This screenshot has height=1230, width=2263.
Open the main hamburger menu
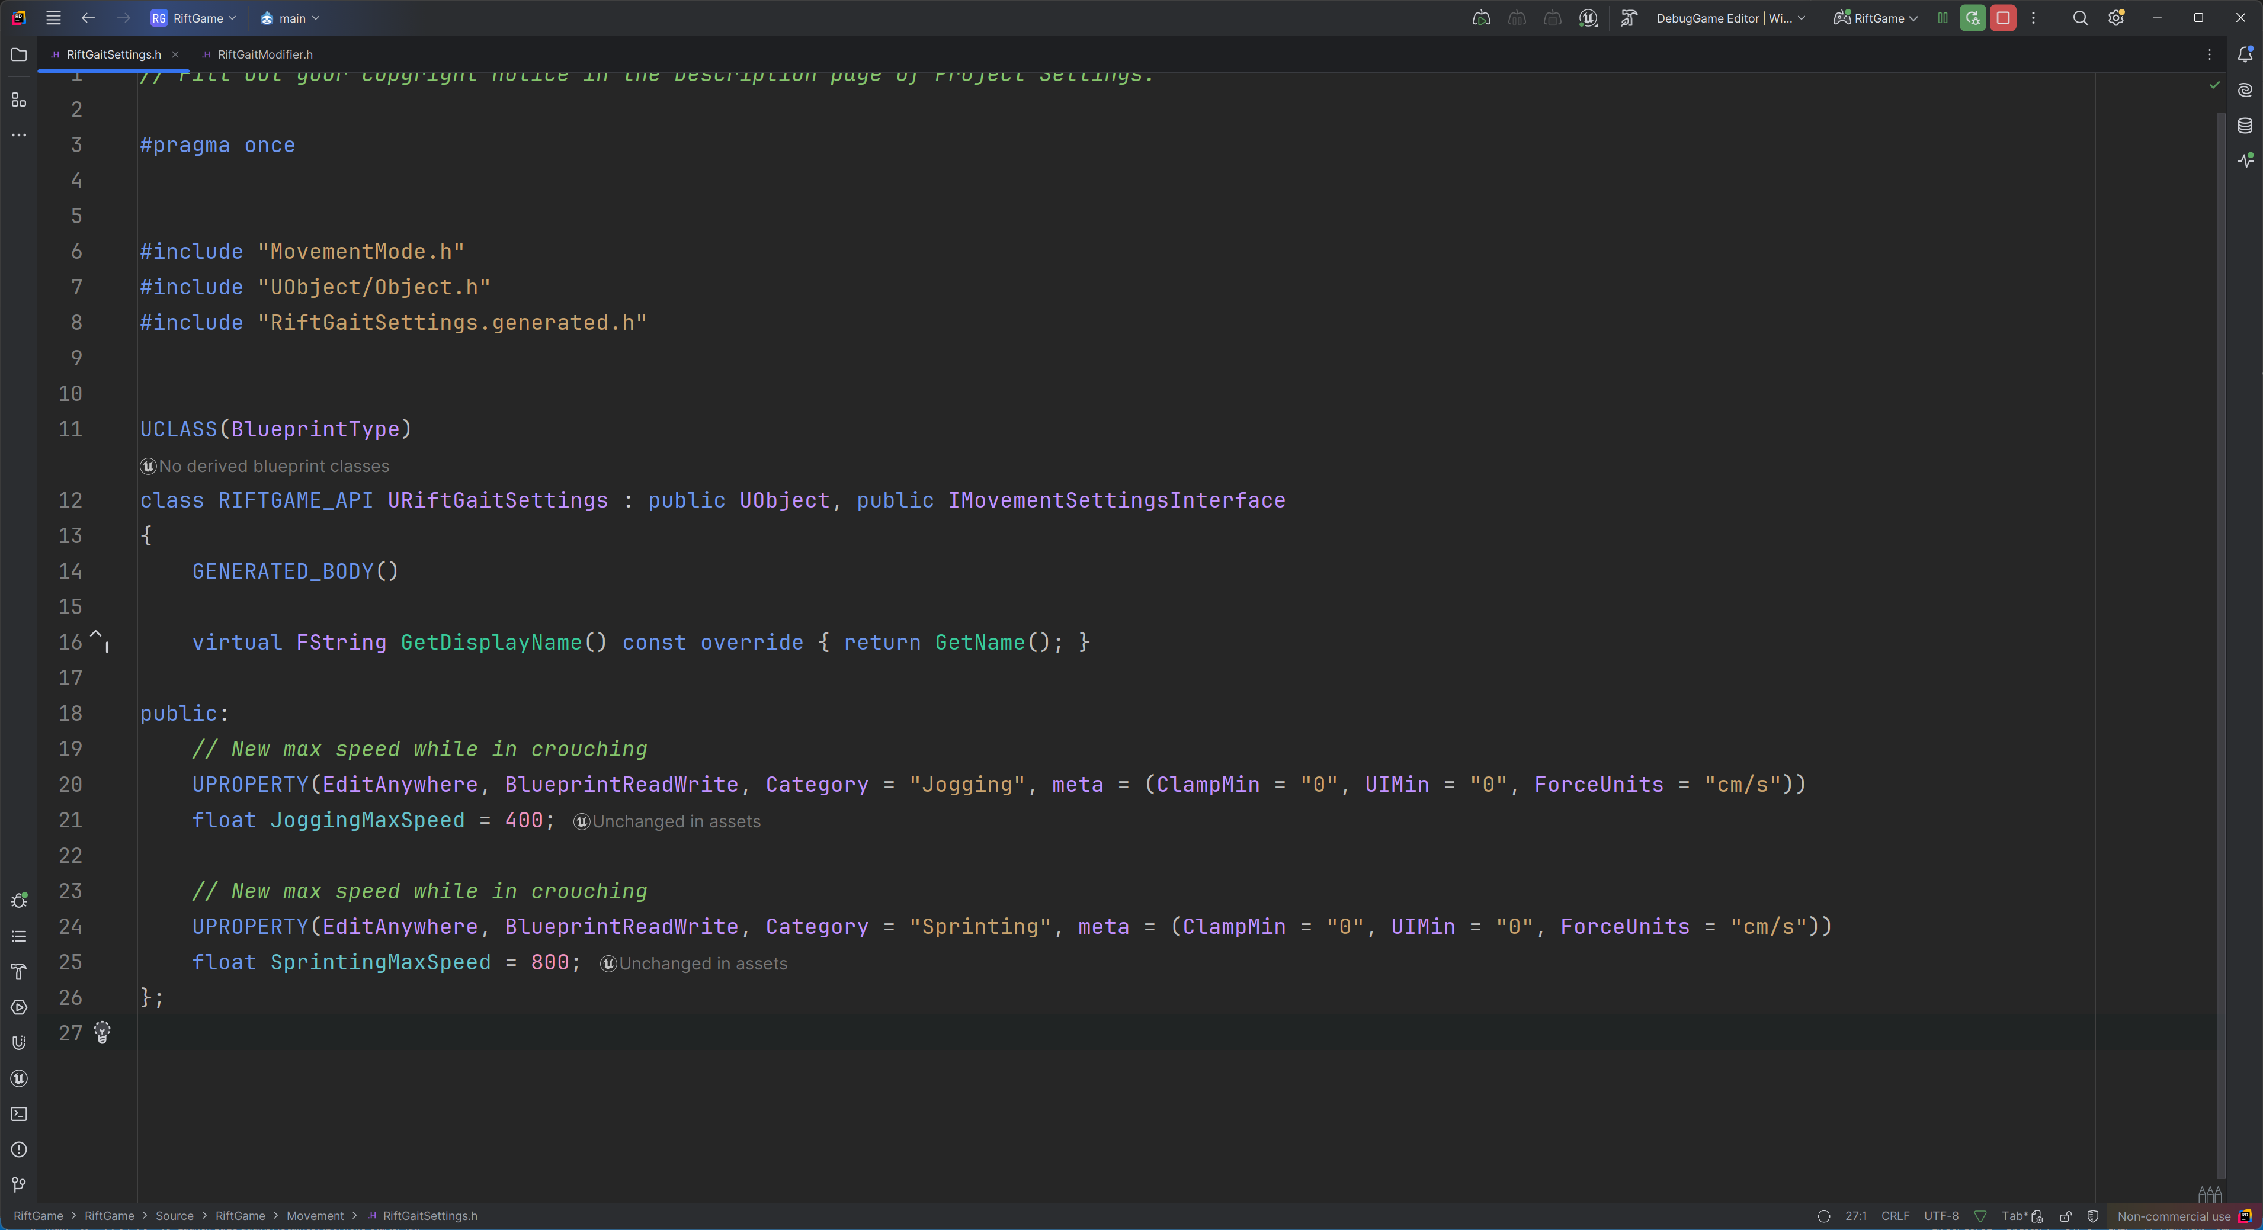tap(53, 18)
